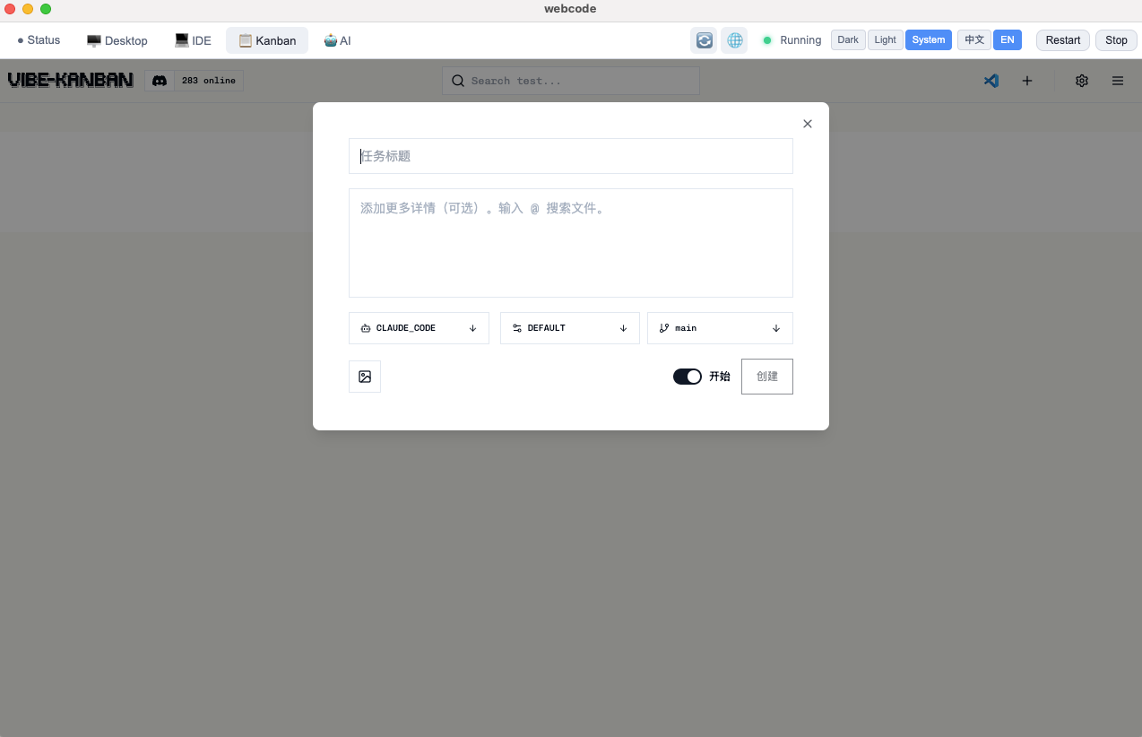Switch to the AI tab
The image size is (1142, 737).
pos(338,39)
